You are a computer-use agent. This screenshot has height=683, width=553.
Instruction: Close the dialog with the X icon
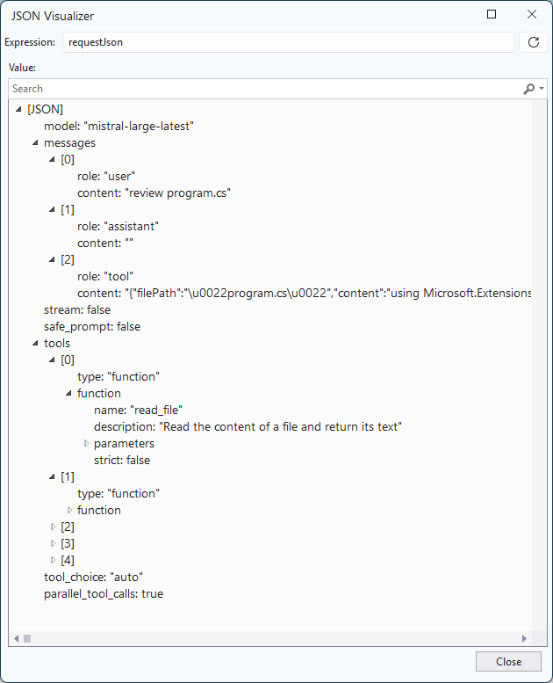point(532,14)
